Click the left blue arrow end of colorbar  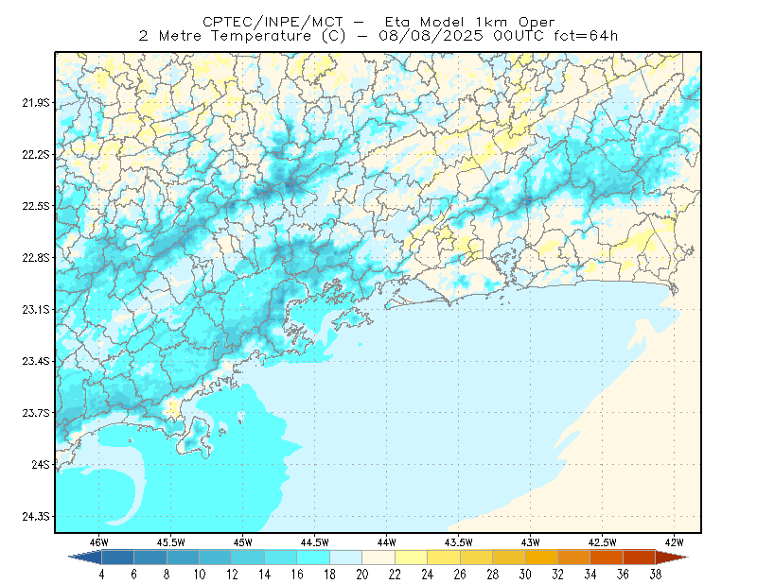[85, 558]
